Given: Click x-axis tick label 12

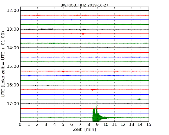Looking at the screenshot, I should pyautogui.click(x=123, y=124).
